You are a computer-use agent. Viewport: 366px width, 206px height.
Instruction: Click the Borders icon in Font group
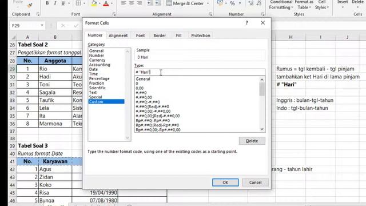pos(78,3)
